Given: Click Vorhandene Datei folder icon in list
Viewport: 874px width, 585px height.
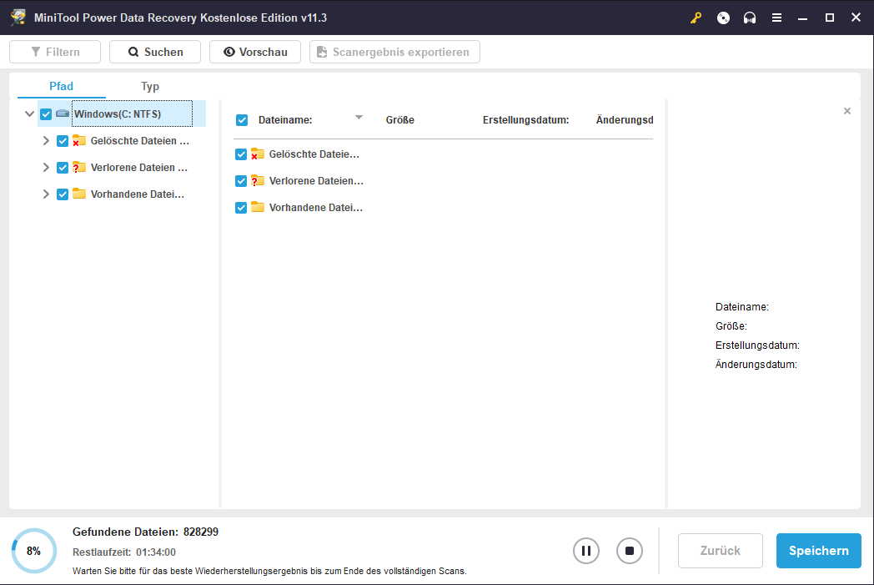Looking at the screenshot, I should (x=257, y=208).
